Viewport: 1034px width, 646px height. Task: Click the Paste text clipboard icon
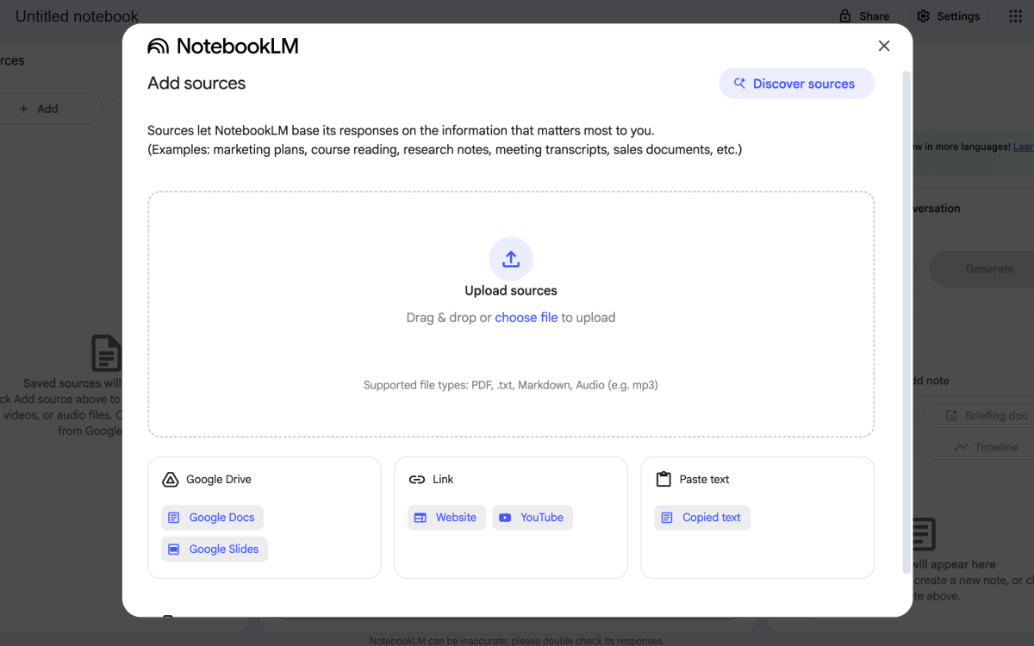(x=663, y=480)
